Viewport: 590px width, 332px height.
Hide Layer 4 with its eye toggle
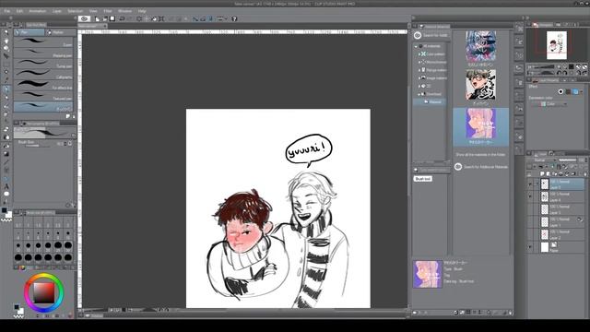pos(530,196)
